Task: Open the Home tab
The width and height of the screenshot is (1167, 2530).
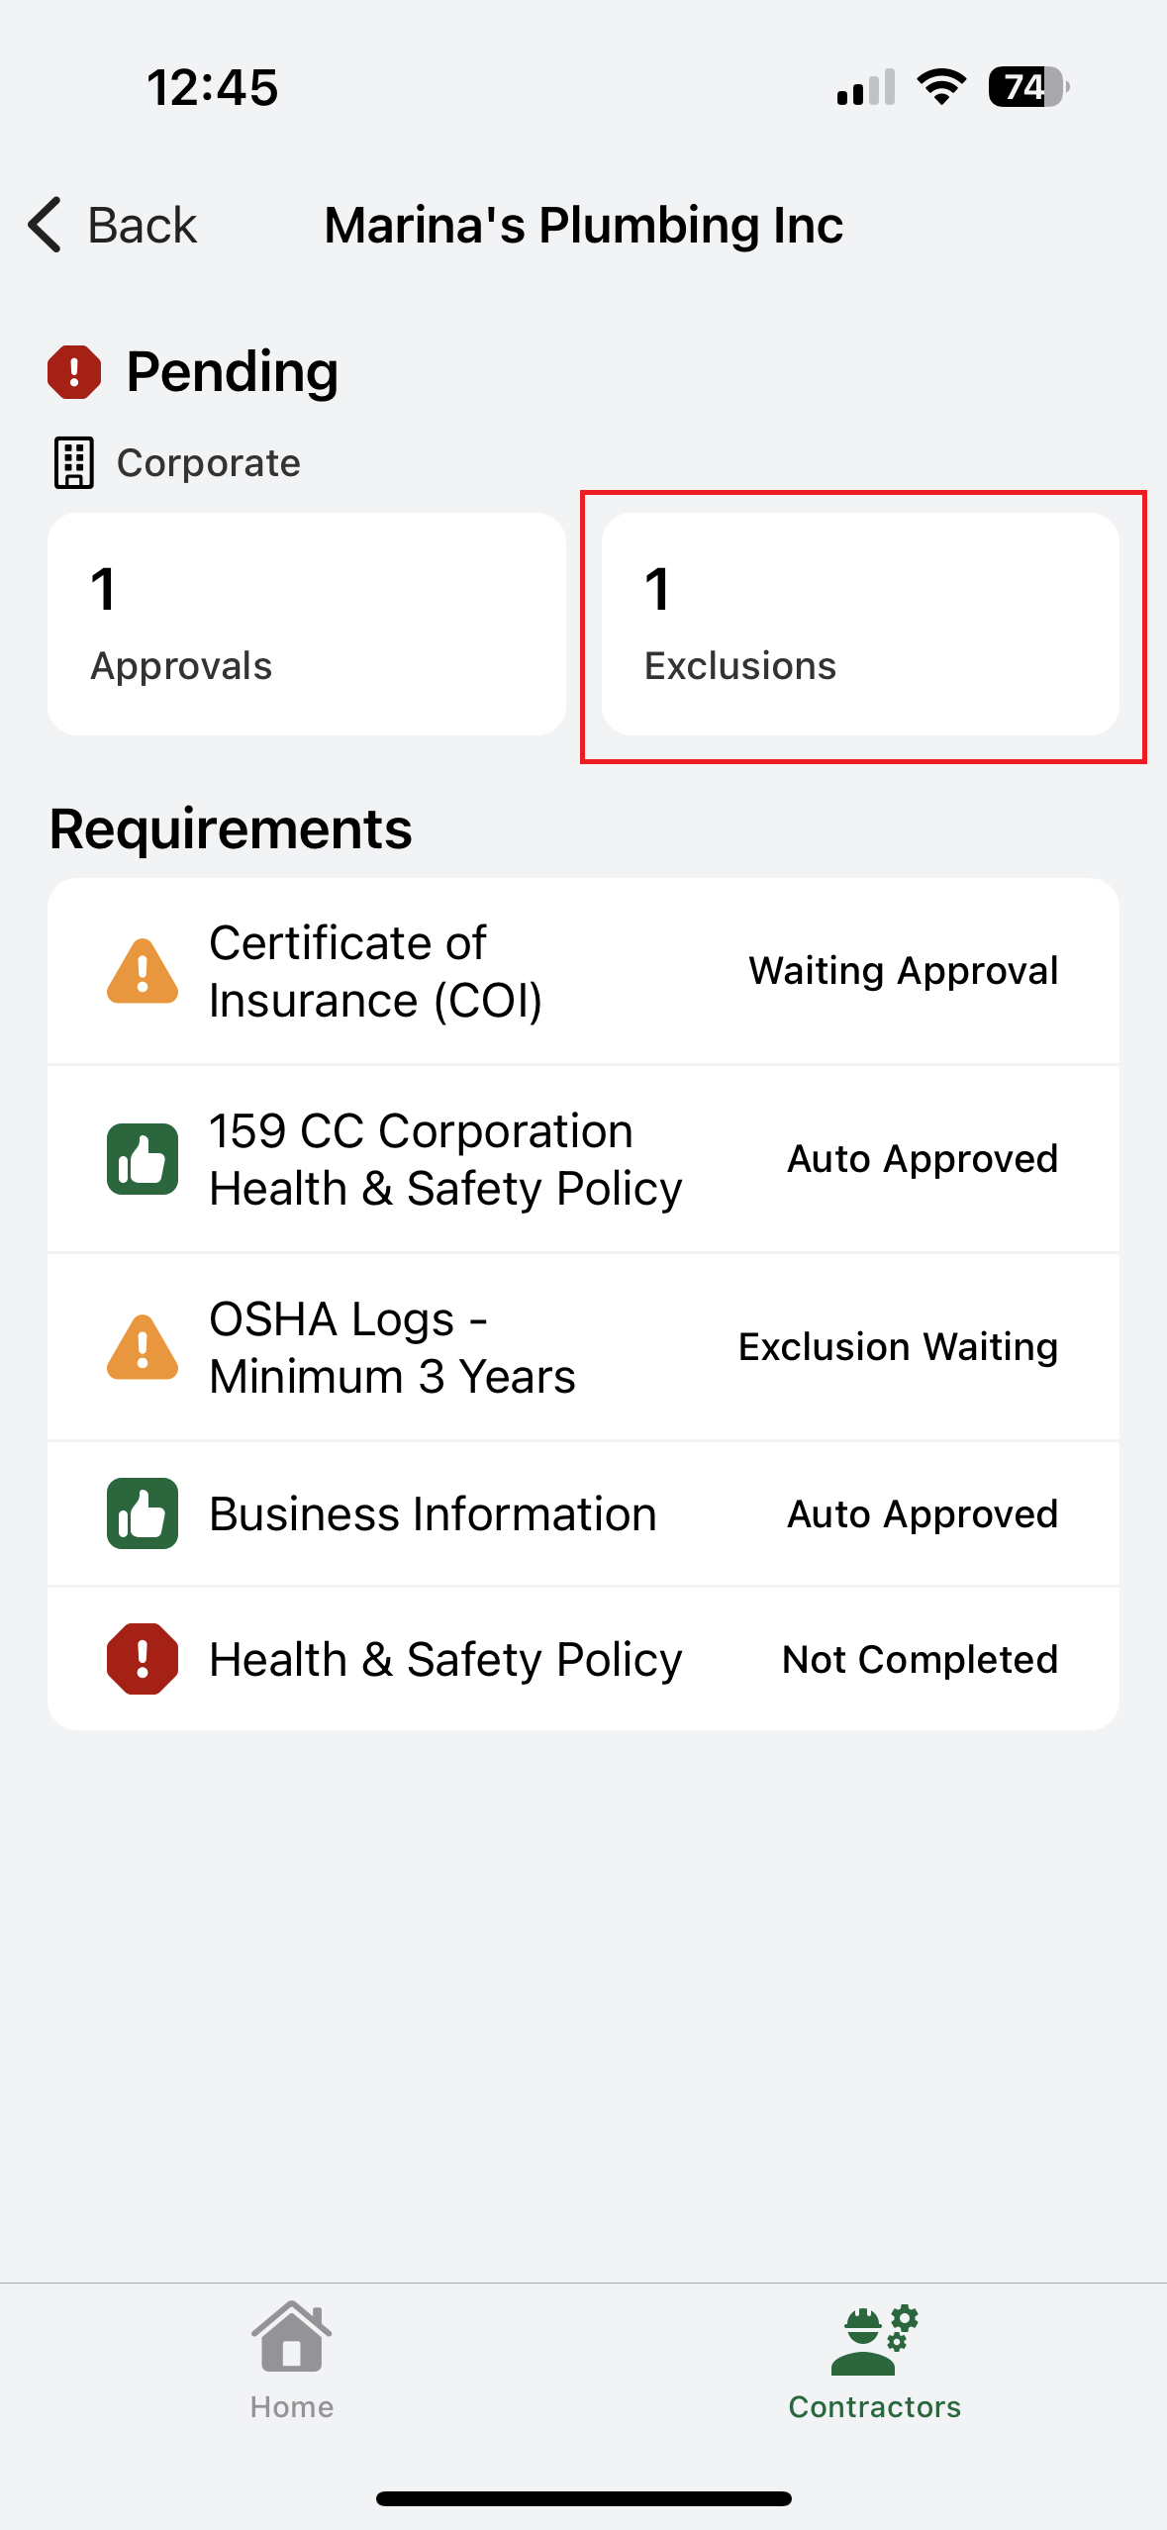Action: pos(291,2360)
